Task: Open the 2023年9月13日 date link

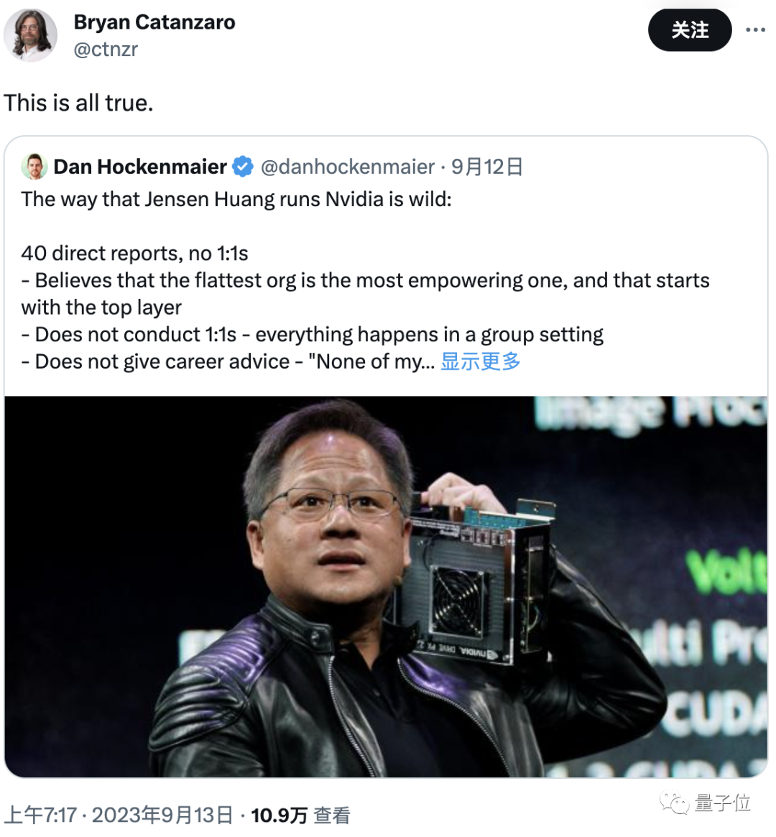Action: (x=162, y=815)
